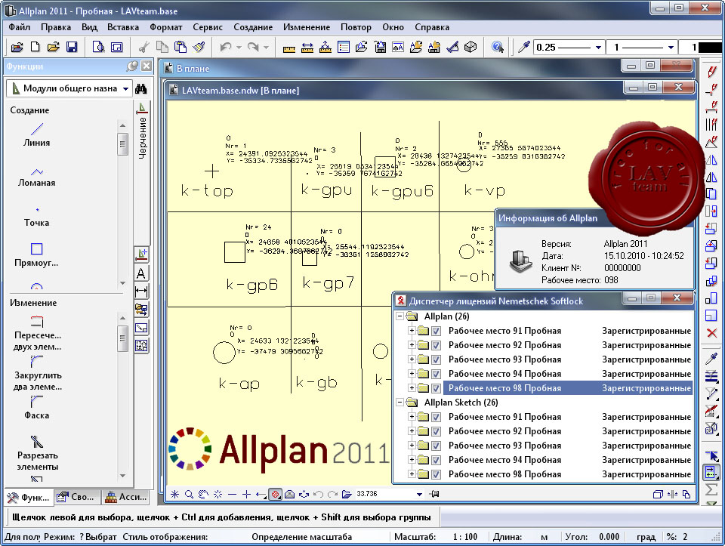Click the New document icon

coord(35,47)
